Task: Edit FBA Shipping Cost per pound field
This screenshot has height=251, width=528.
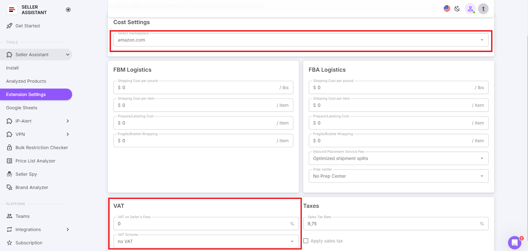Action: [x=399, y=88]
